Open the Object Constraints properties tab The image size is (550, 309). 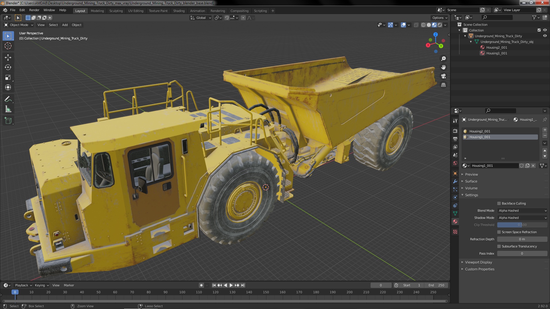click(455, 205)
